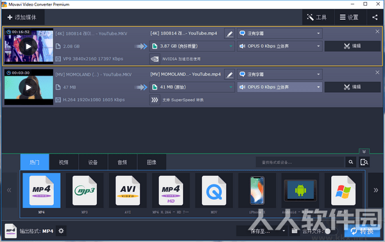Open subtitle dropdown for the MOMOLAND video
The width and height of the screenshot is (385, 242).
[279, 74]
